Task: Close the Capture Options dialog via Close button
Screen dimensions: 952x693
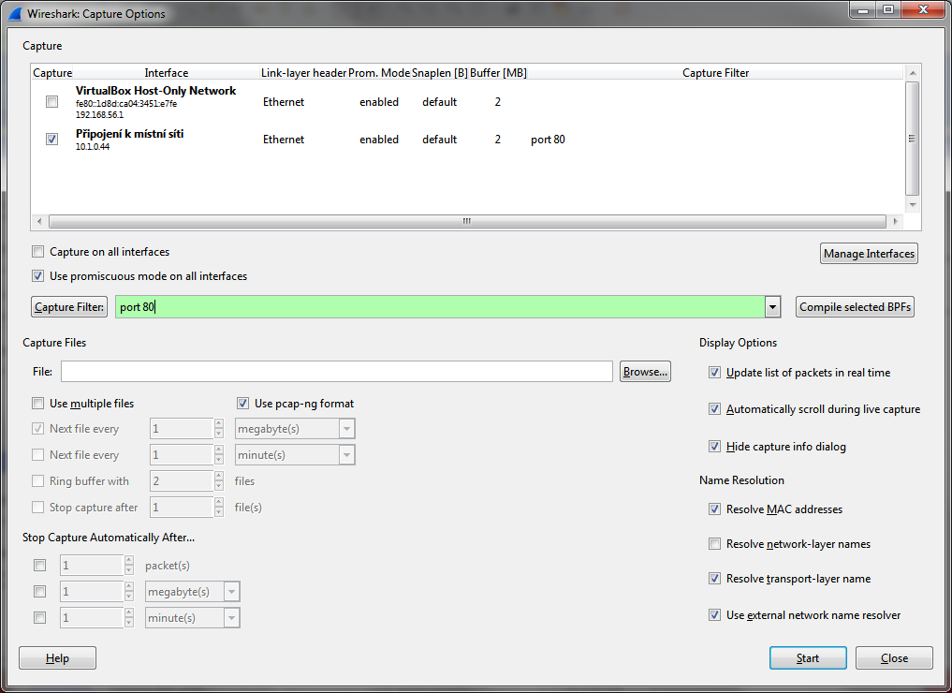Action: tap(894, 657)
